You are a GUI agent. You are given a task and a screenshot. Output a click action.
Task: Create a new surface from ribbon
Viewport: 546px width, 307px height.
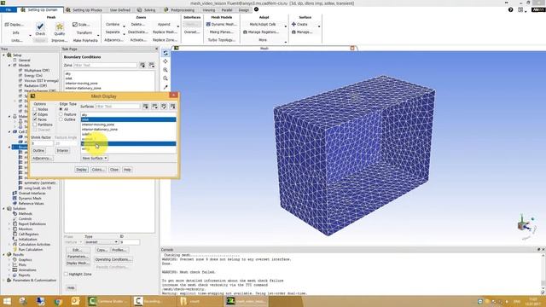[299, 25]
